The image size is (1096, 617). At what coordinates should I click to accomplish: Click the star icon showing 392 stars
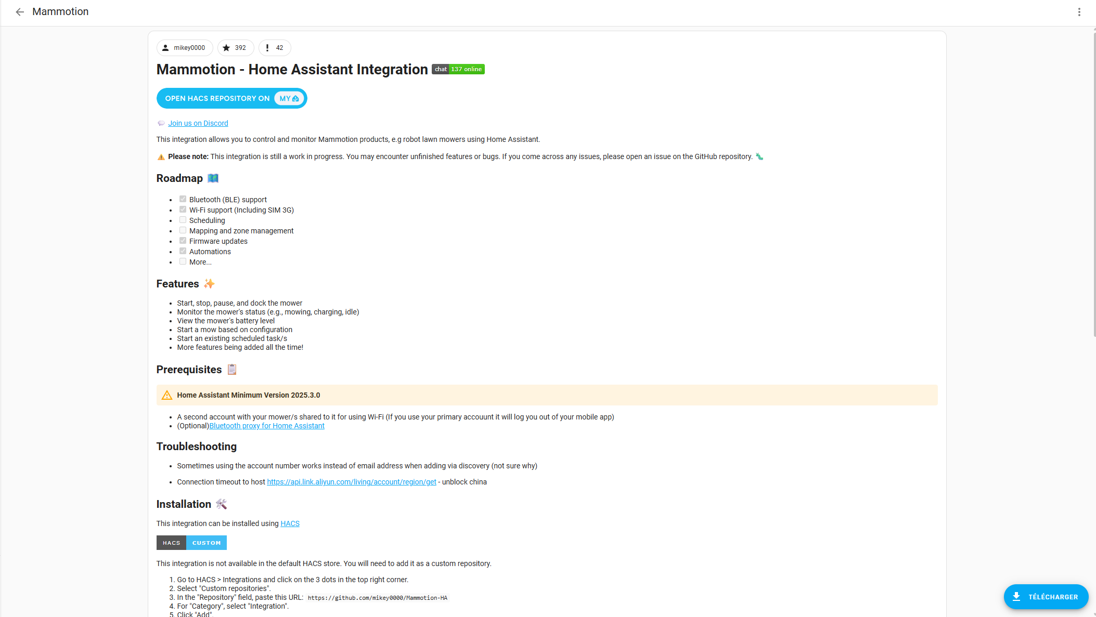227,47
